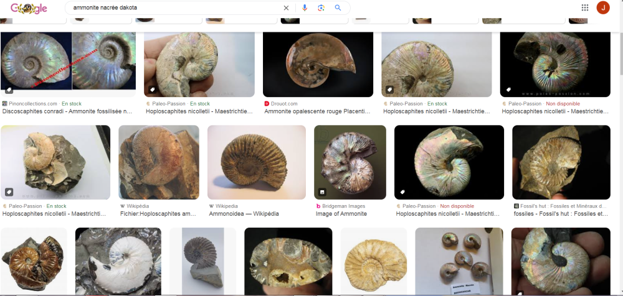Image resolution: width=623 pixels, height=296 pixels.
Task: Open Google Lens image search
Action: pyautogui.click(x=321, y=8)
